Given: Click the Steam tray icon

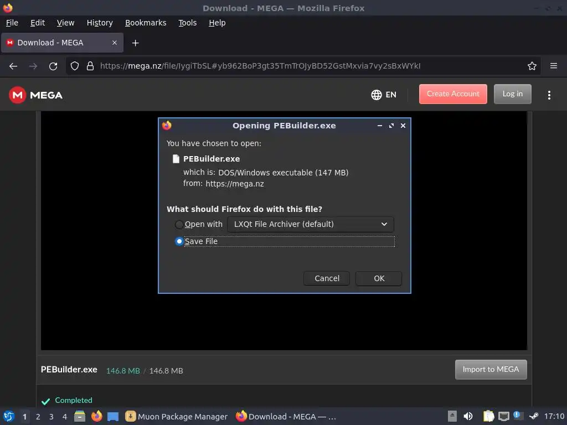Looking at the screenshot, I should tap(534, 416).
